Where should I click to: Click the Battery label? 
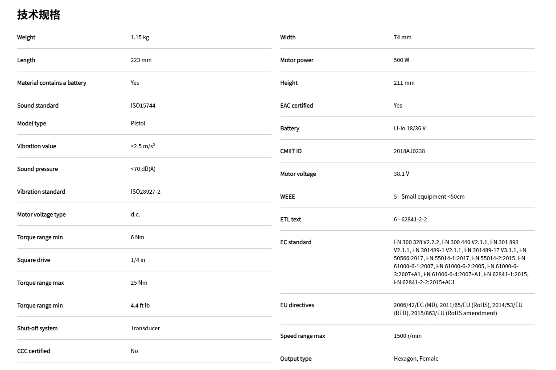coord(289,129)
